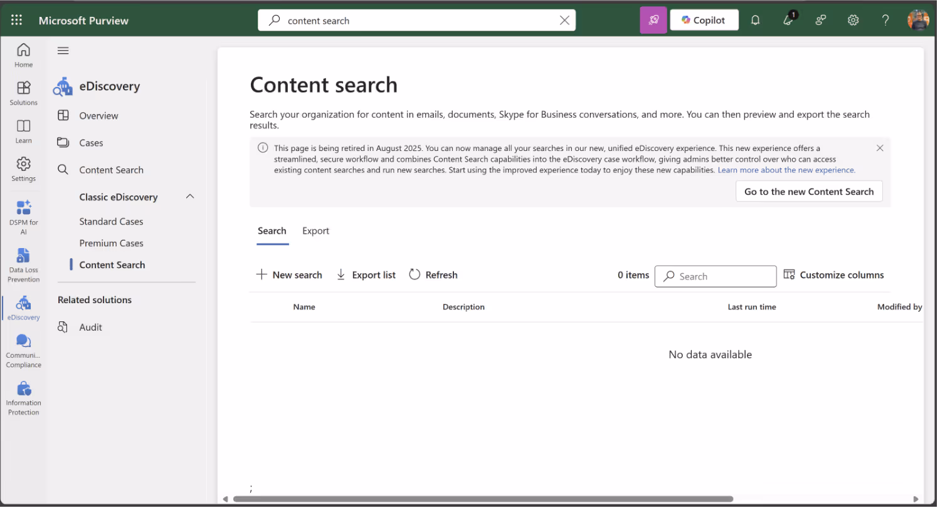Switch to the Export tab
Viewport: 940px width, 508px height.
pyautogui.click(x=315, y=231)
